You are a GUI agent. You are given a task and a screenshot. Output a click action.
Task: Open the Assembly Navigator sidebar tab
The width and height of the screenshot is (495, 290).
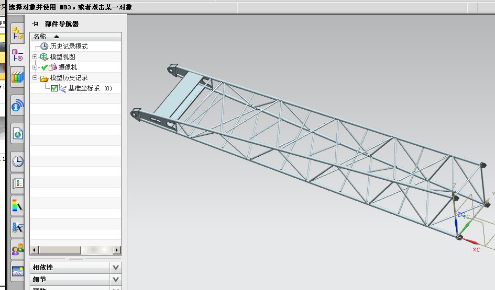(17, 33)
